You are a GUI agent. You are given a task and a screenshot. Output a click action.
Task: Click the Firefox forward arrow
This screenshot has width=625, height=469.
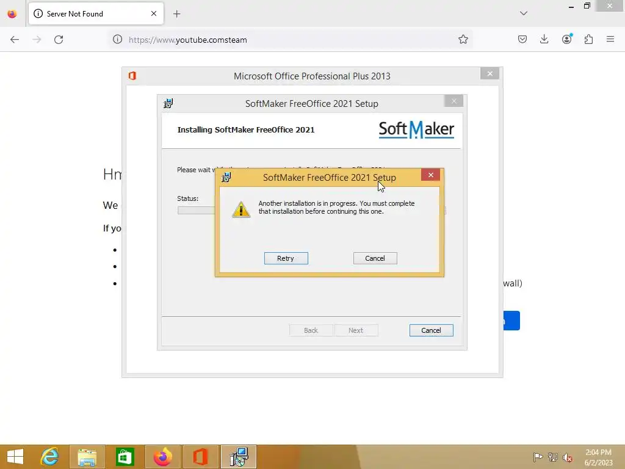(x=37, y=40)
